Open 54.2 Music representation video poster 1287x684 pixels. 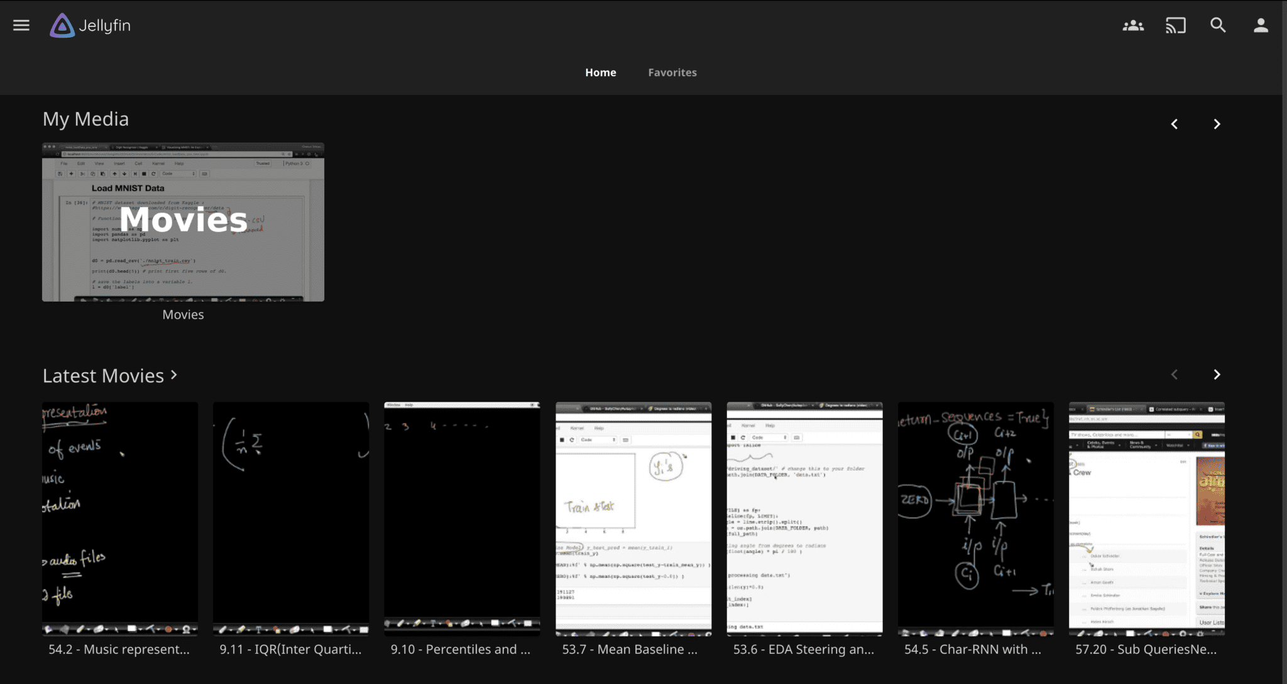click(120, 519)
